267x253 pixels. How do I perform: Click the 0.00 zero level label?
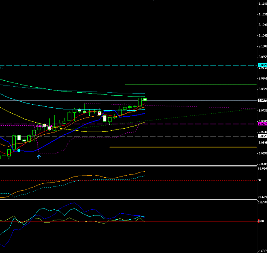[261, 221]
